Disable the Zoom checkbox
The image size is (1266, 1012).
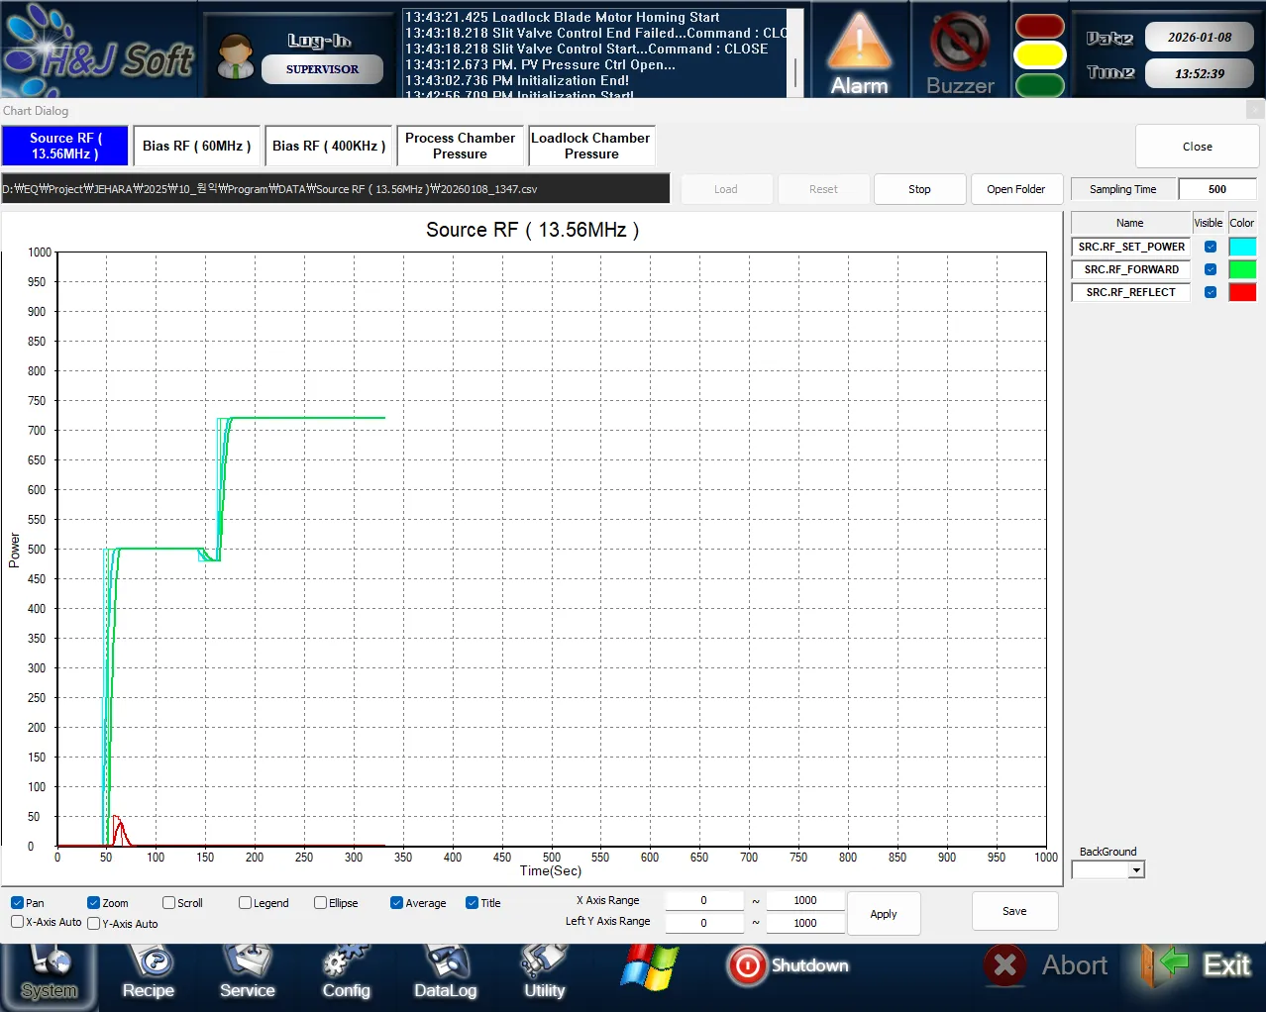[93, 903]
